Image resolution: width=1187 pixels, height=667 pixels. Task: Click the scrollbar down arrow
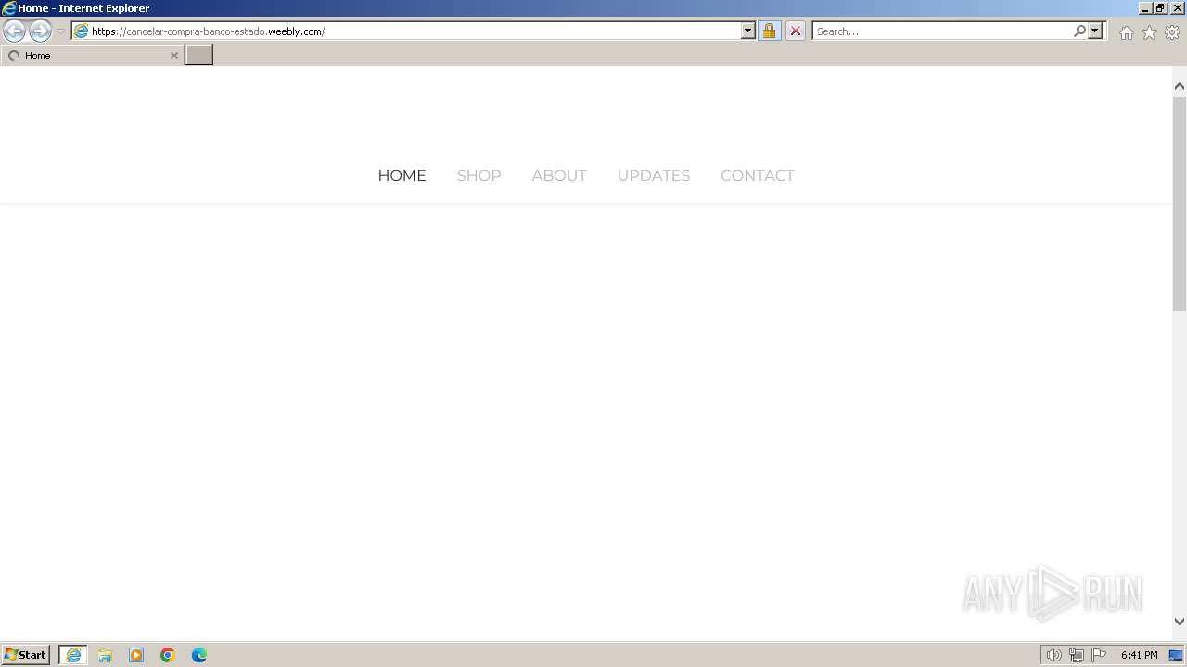coord(1180,622)
